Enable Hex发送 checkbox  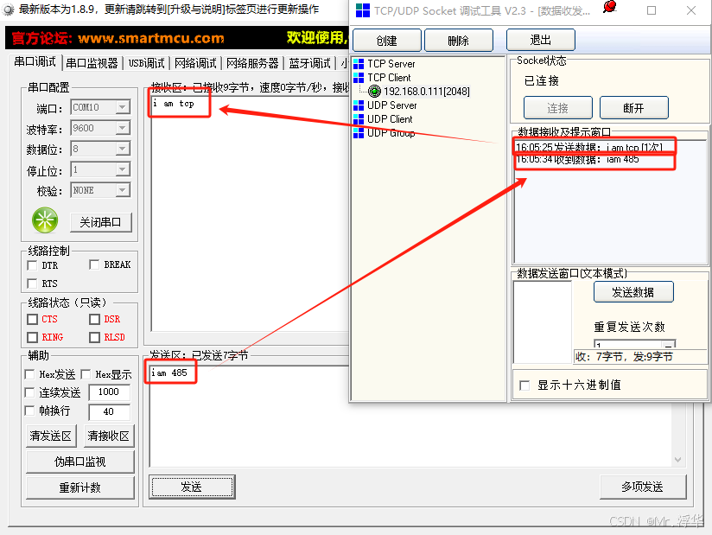(x=29, y=374)
